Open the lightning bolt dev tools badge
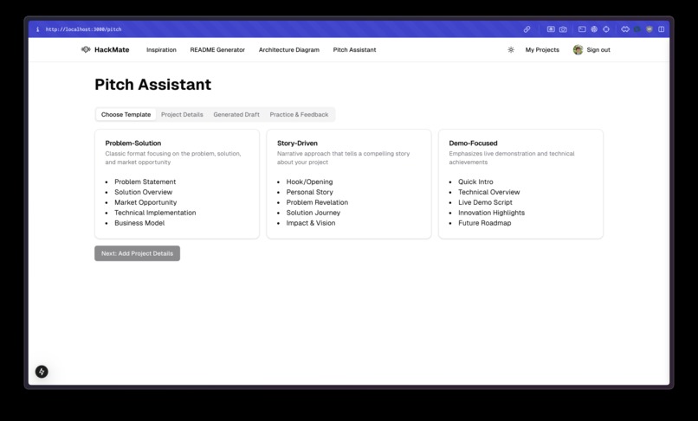Image resolution: width=698 pixels, height=421 pixels. [42, 372]
